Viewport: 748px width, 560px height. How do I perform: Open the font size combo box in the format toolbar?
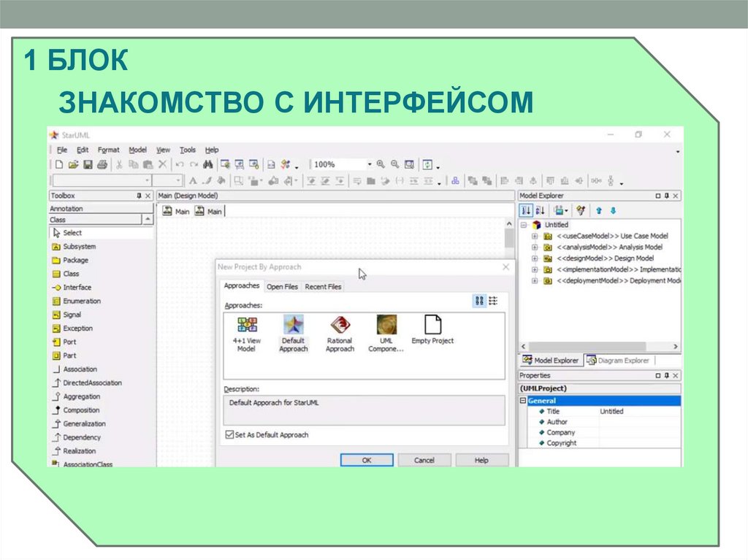[x=167, y=181]
